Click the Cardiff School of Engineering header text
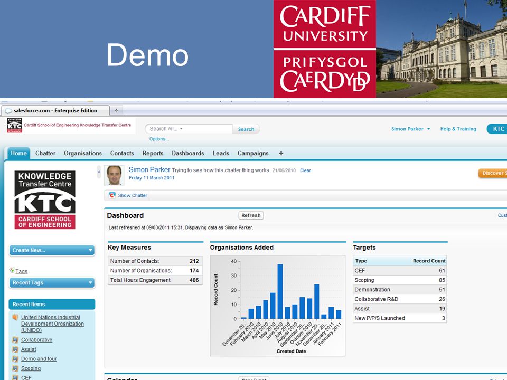The image size is (507, 380). click(x=77, y=125)
